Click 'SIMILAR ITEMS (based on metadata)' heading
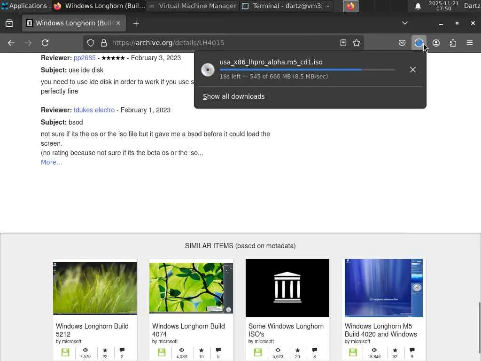This screenshot has width=481, height=361. [240, 246]
